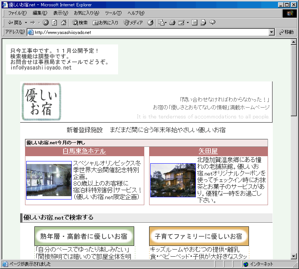The image size is (299, 269).
Task: Expand the Mail button dropdown arrow
Action: coord(166,23)
